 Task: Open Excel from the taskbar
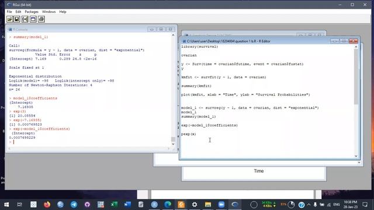pos(114,205)
